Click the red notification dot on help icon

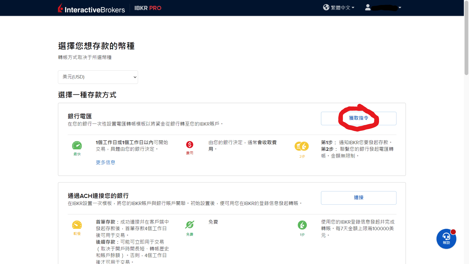(453, 231)
